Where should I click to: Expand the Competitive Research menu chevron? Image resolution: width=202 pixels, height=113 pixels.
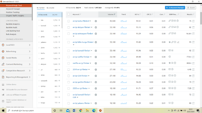[30, 71]
